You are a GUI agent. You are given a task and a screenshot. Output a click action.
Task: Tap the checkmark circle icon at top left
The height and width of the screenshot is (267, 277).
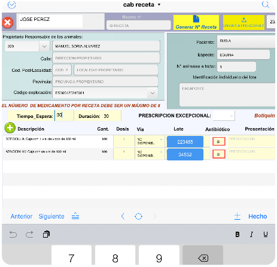(x=11, y=5)
